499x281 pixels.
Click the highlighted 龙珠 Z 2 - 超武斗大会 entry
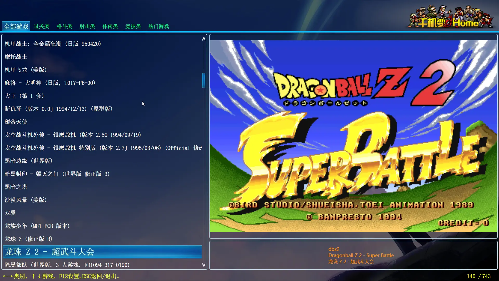click(102, 252)
